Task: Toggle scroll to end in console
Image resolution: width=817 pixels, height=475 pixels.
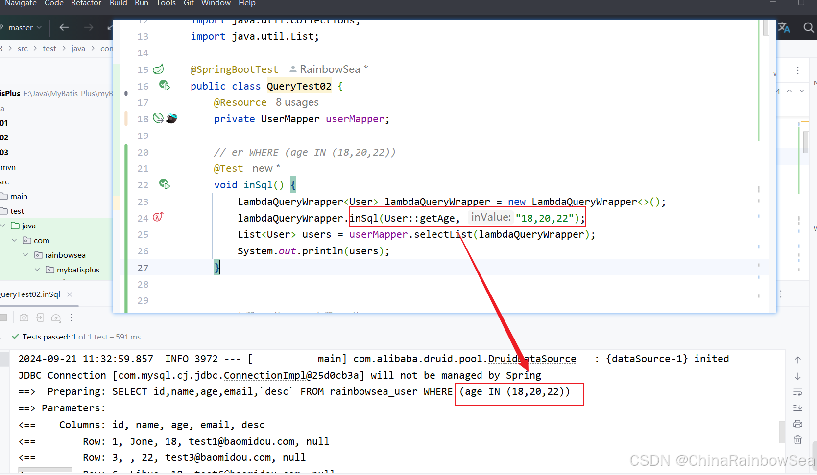Action: pos(798,408)
